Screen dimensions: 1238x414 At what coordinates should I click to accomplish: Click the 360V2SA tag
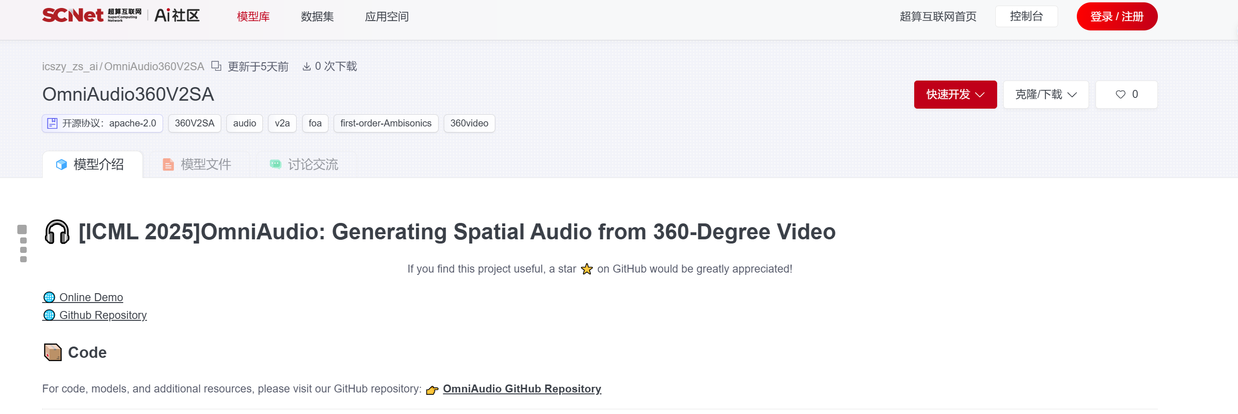click(x=194, y=124)
